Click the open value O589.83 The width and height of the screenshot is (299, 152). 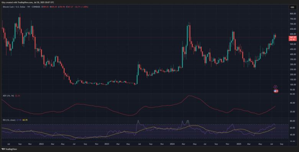point(45,7)
